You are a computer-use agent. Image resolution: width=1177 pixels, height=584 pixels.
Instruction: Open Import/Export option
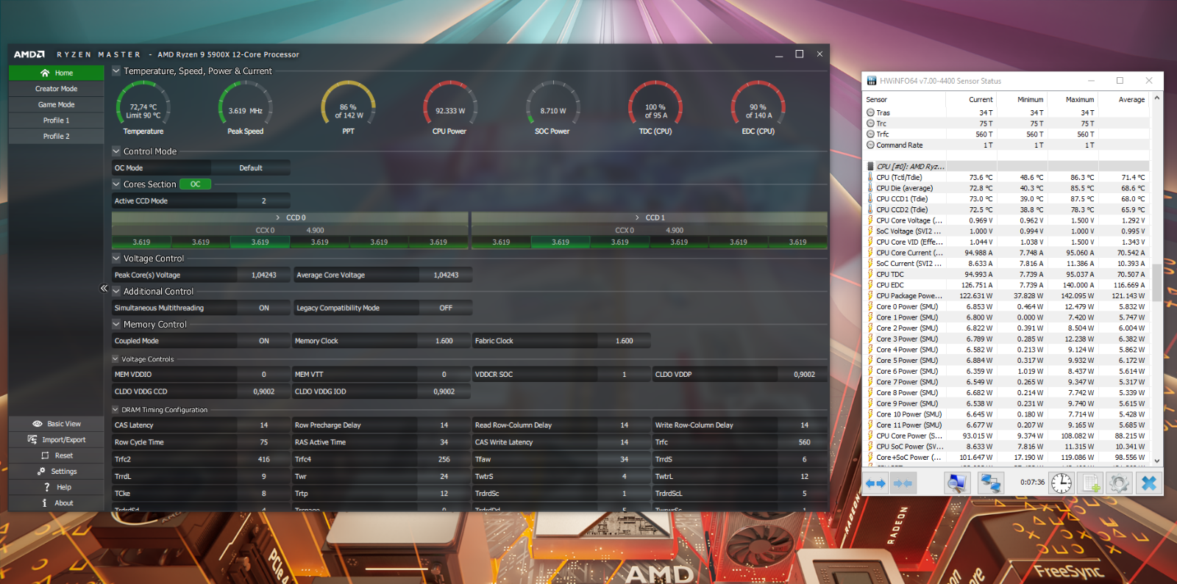point(57,440)
